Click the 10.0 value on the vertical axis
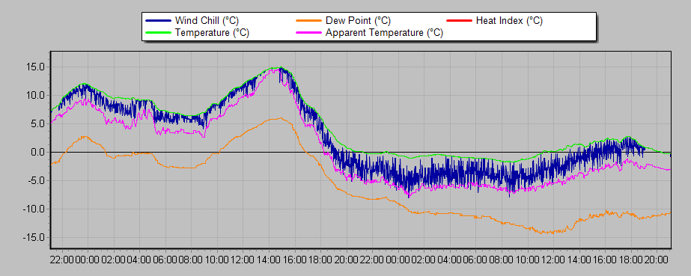 click(35, 96)
